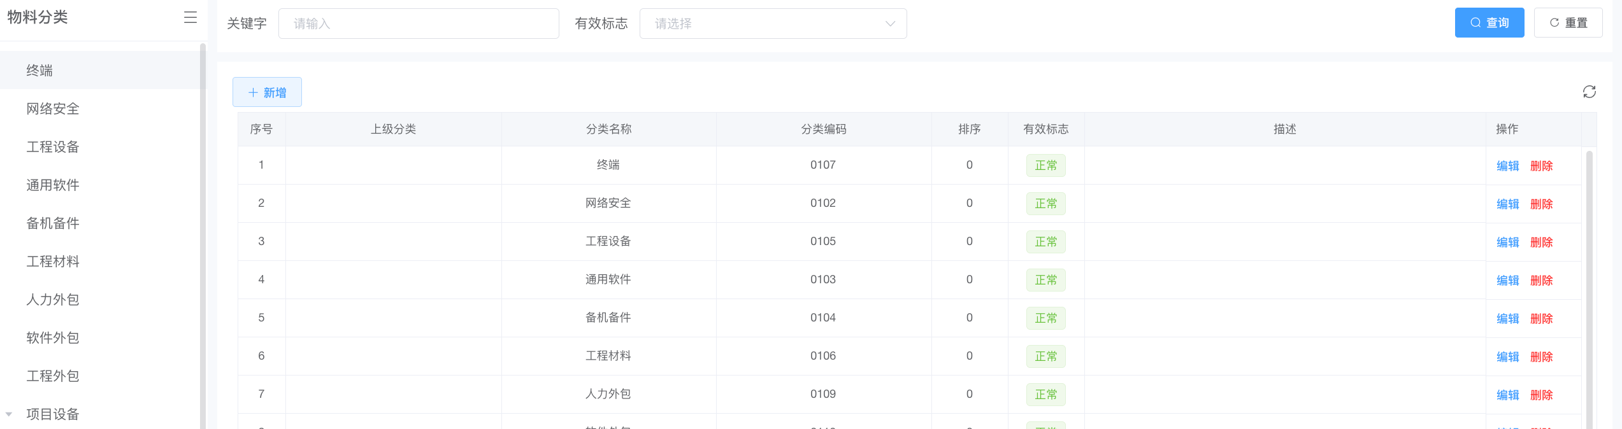Expand the 项目设备 tree node arrow

click(x=9, y=414)
